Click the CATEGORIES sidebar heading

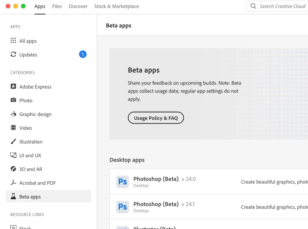click(x=23, y=73)
